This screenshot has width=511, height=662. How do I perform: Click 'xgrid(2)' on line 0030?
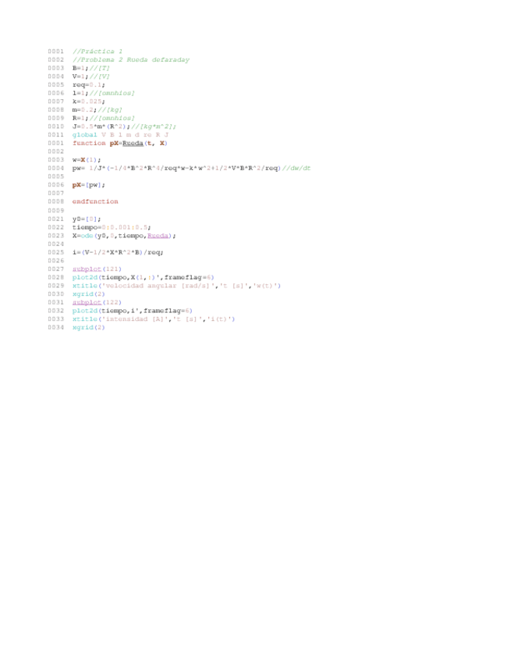click(89, 294)
